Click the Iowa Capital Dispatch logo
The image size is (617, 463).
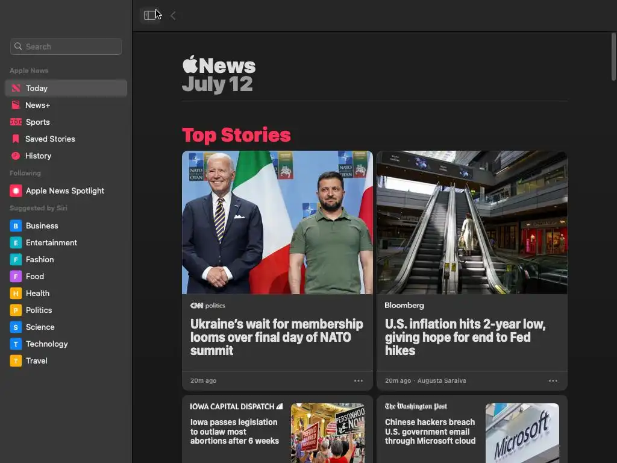(x=236, y=407)
